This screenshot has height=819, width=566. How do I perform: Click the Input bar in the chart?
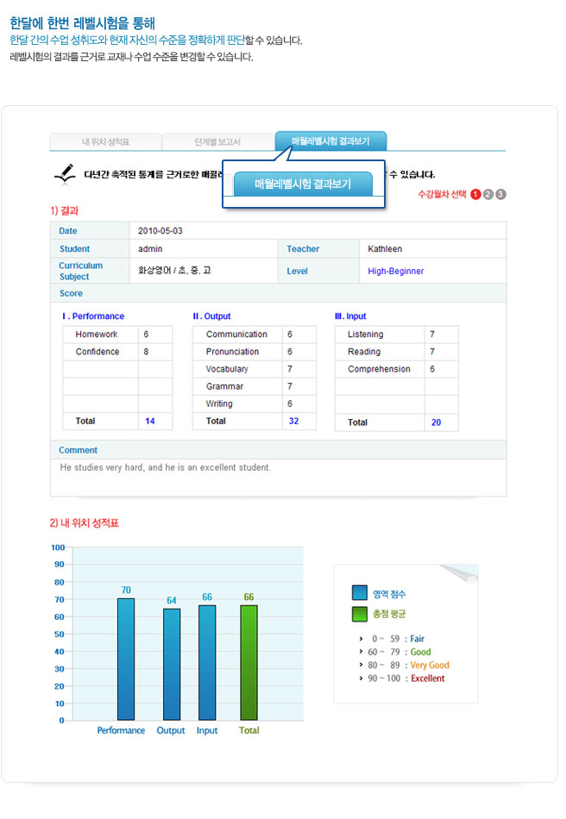(207, 663)
